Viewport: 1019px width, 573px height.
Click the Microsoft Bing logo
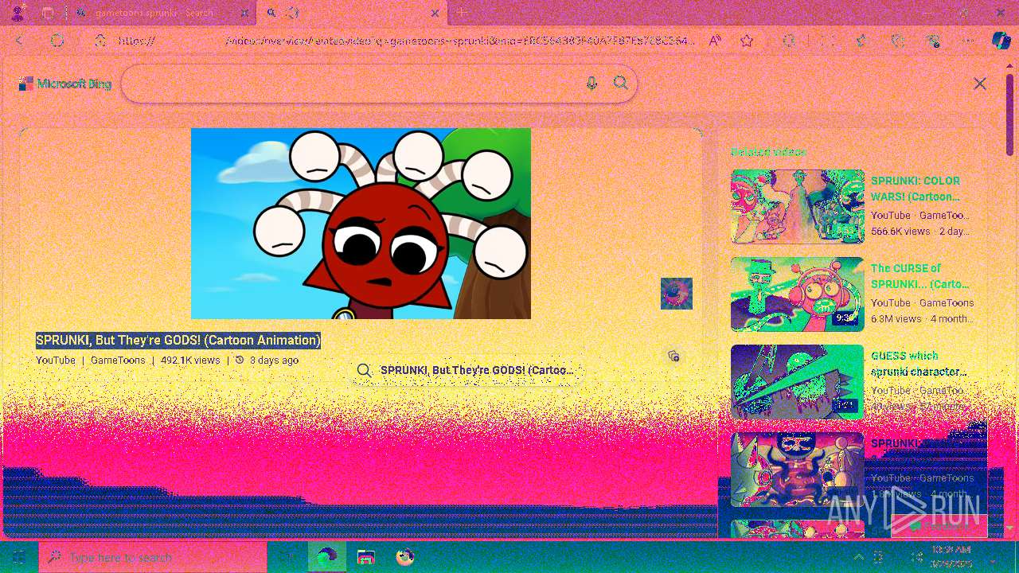click(x=65, y=84)
